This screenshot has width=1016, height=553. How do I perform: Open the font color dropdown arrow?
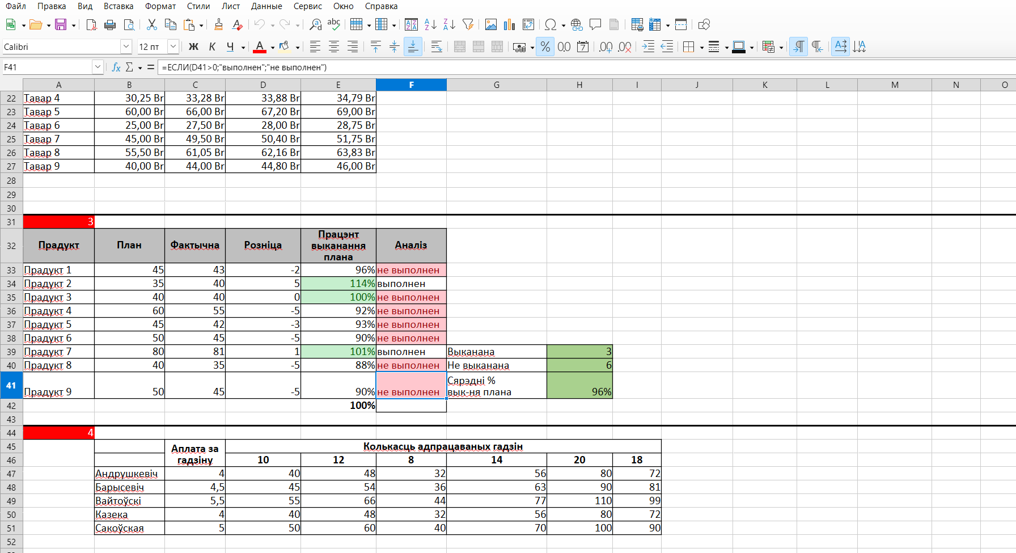pyautogui.click(x=273, y=47)
